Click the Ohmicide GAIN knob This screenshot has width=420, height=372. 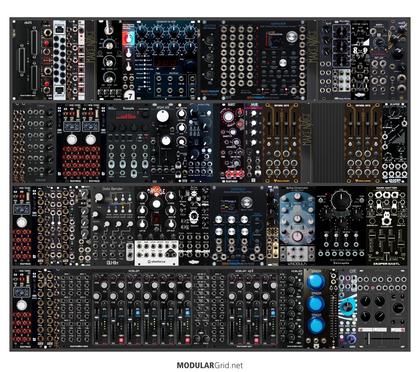pyautogui.click(x=142, y=196)
